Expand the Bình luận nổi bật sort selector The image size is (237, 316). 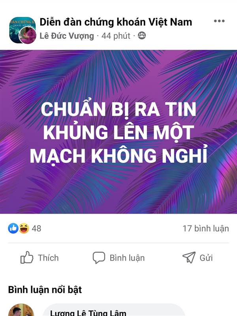click(x=45, y=290)
